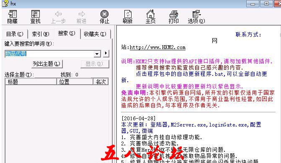281x163 pixels.
Task: Go back with the 上一步 arrow
Action: (58, 17)
